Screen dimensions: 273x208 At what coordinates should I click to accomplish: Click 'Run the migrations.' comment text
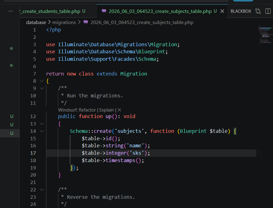click(95, 96)
